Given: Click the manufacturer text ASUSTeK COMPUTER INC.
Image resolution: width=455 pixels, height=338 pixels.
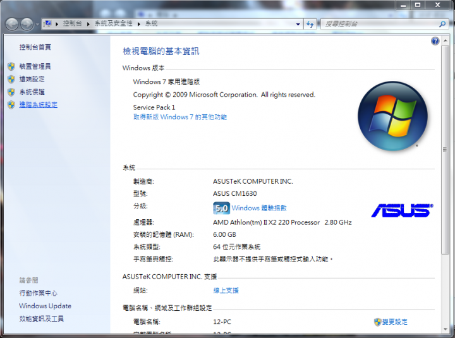Looking at the screenshot, I should coord(253,181).
